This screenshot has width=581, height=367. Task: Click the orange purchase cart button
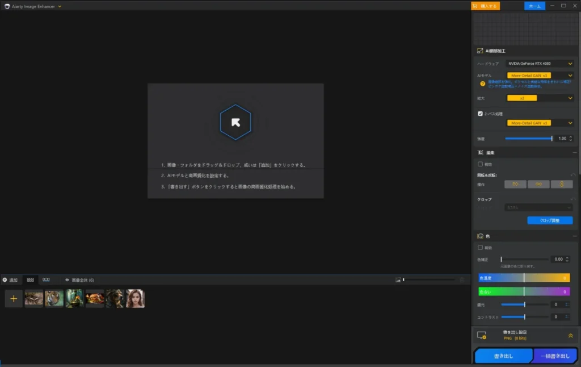(x=485, y=6)
